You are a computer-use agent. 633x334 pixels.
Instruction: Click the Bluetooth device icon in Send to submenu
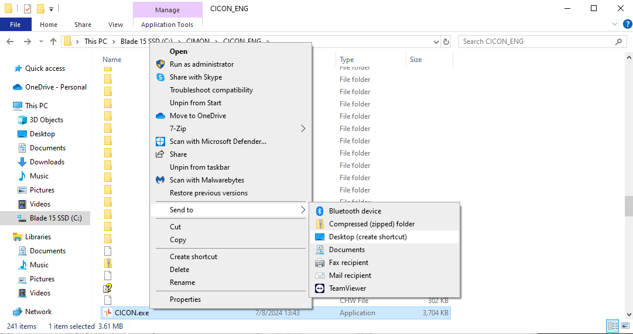click(320, 211)
